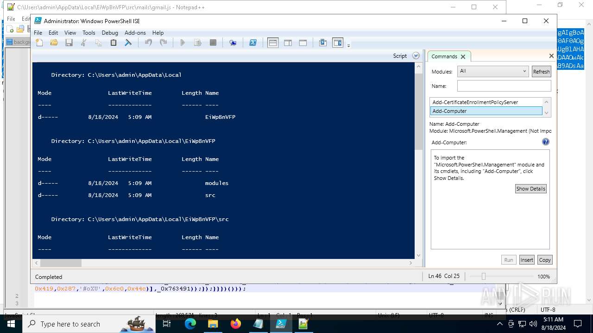The width and height of the screenshot is (593, 333).
Task: Click the Copy icon in ISE toolbar
Action: click(x=99, y=43)
